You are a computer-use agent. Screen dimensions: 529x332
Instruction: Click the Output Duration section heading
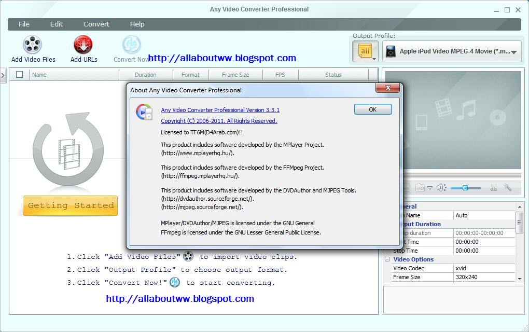[x=422, y=224]
